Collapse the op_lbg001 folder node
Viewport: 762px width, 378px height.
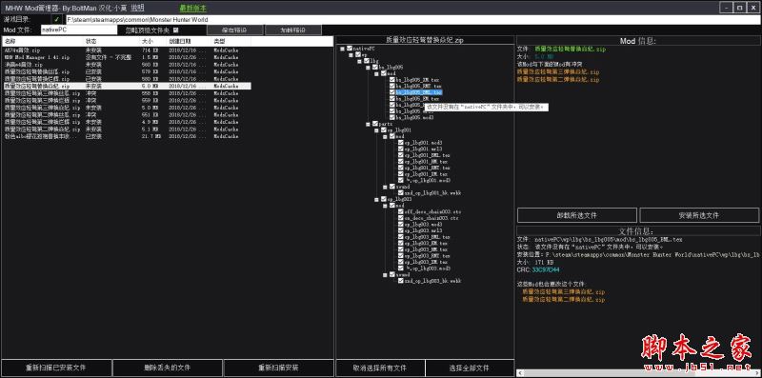point(376,130)
